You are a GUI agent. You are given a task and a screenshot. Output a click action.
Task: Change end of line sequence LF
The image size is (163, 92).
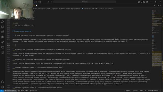pos(145,91)
